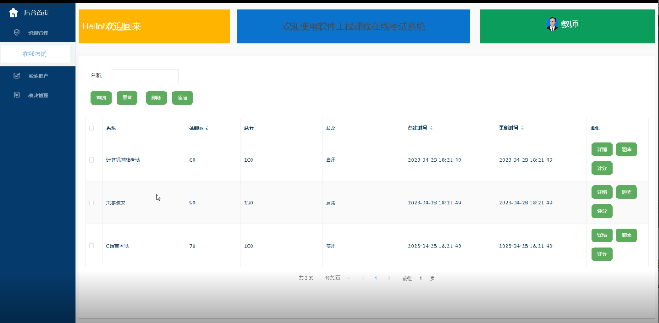Click the green 添加 add button
The height and width of the screenshot is (323, 659).
[183, 97]
